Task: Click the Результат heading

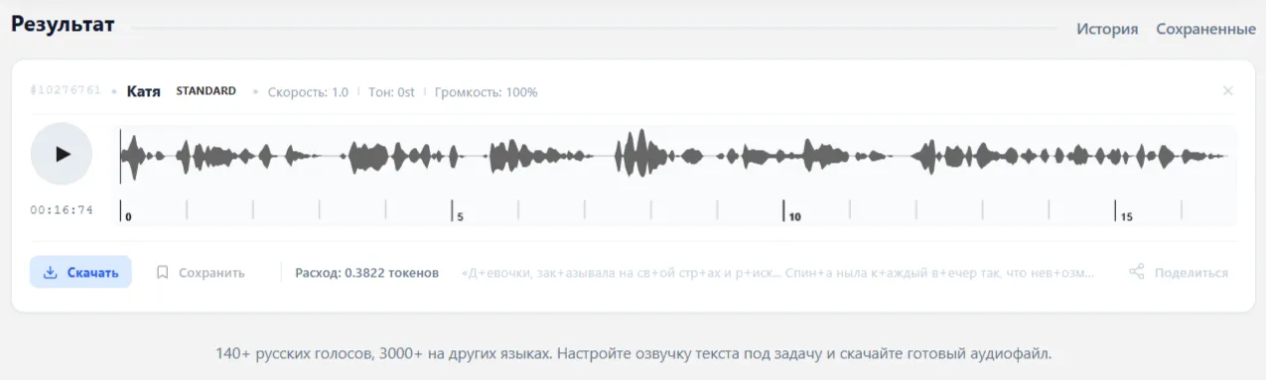Action: point(63,25)
